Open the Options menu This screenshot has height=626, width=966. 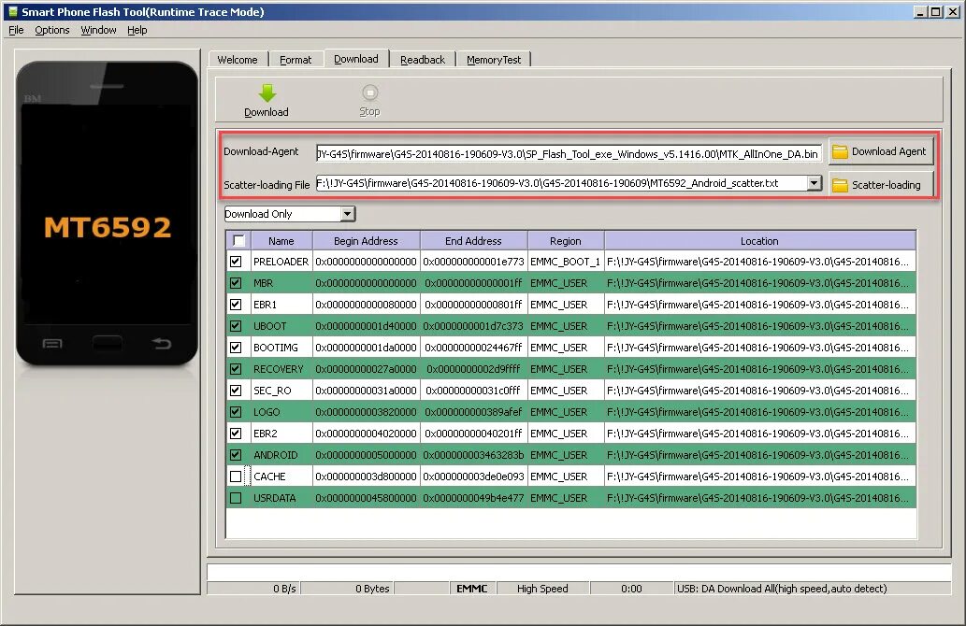tap(51, 30)
